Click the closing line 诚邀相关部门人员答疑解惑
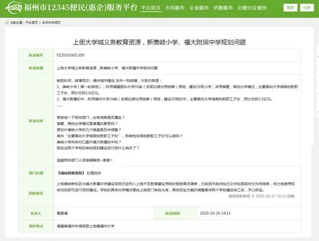This screenshot has height=241, width=319. 85,160
